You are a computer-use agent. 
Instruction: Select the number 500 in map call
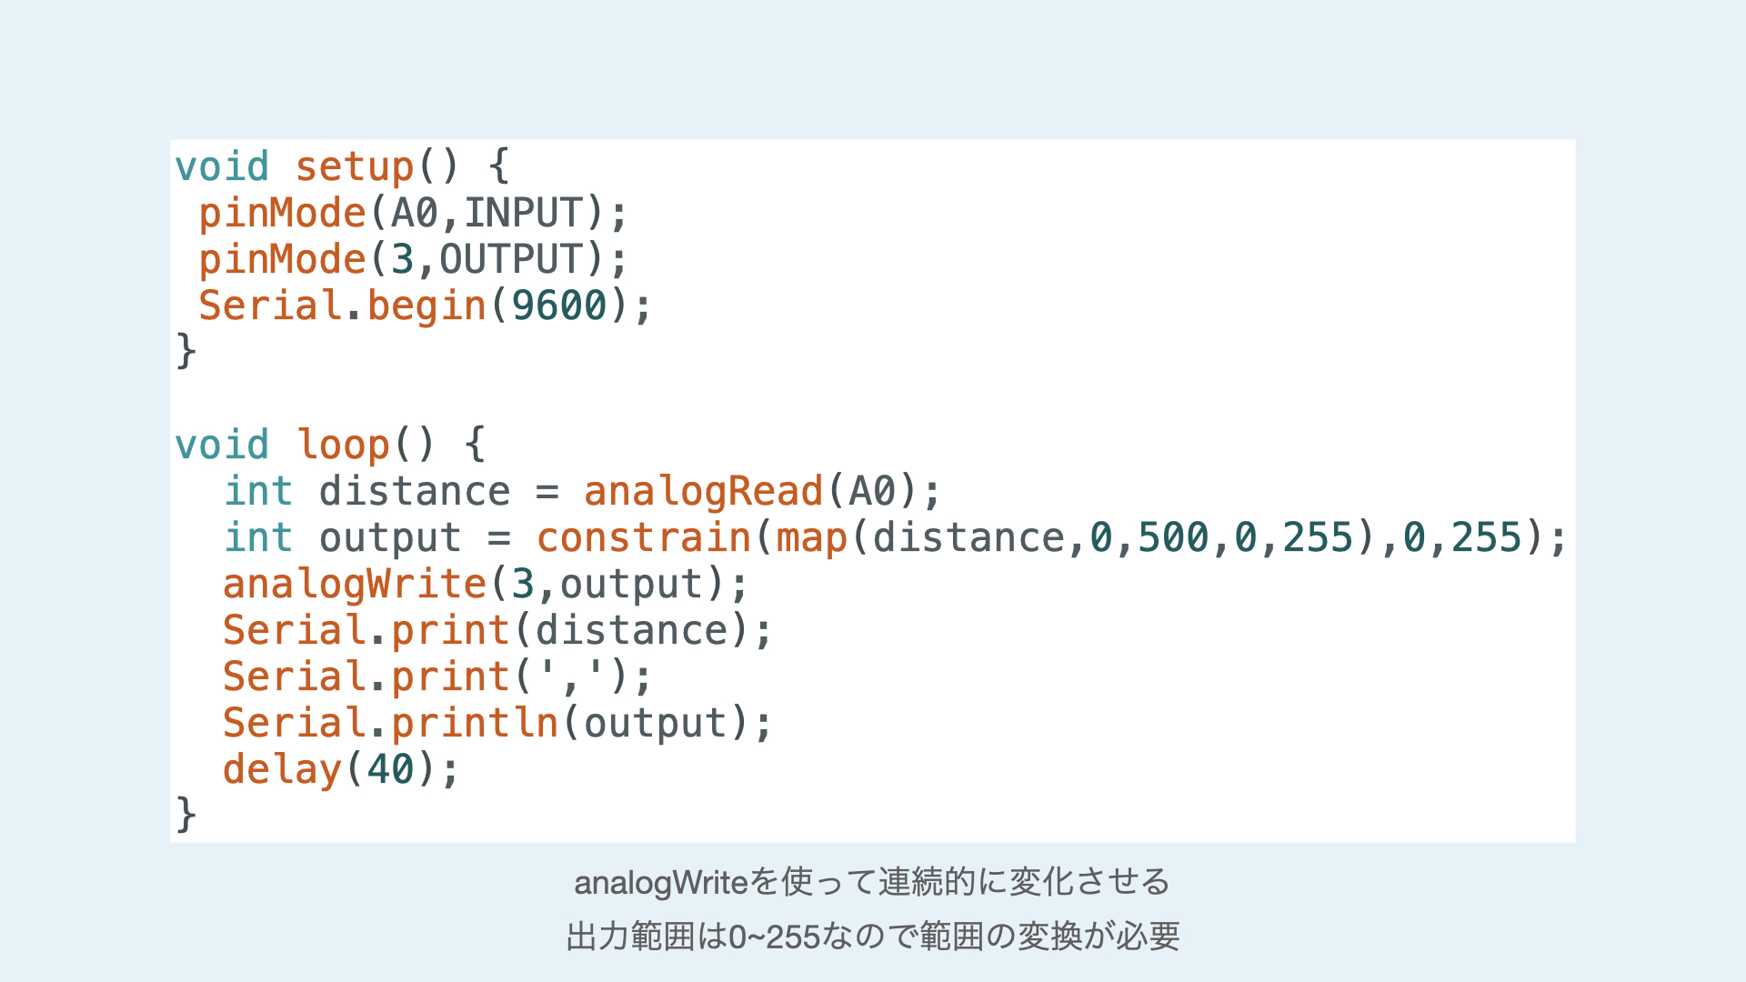point(1173,538)
